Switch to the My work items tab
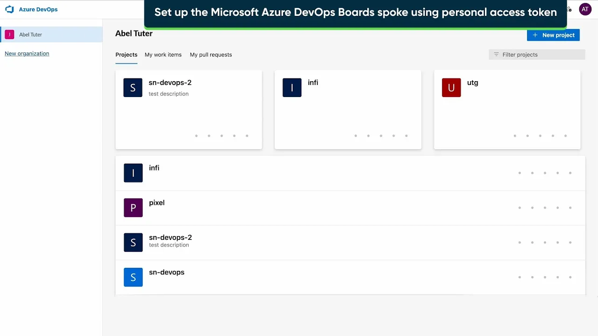 (163, 55)
